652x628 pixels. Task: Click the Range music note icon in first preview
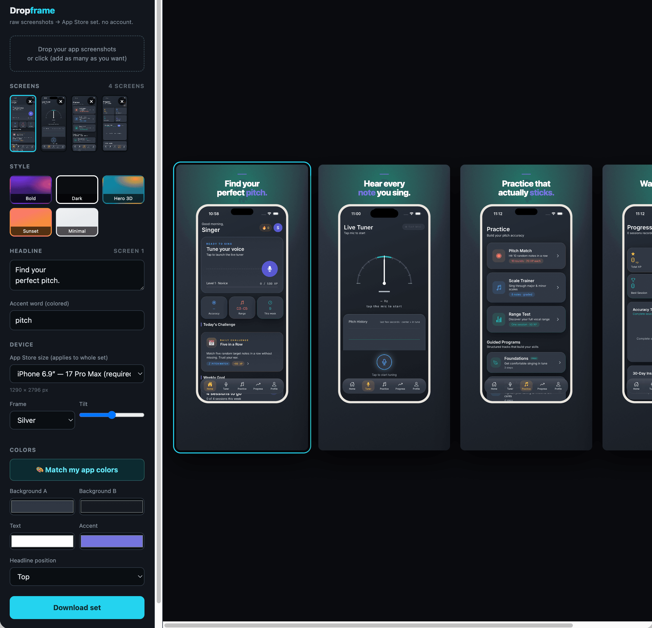[242, 303]
